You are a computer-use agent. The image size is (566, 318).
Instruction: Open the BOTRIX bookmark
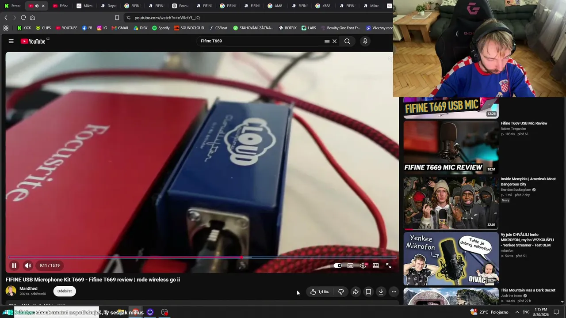tap(288, 28)
